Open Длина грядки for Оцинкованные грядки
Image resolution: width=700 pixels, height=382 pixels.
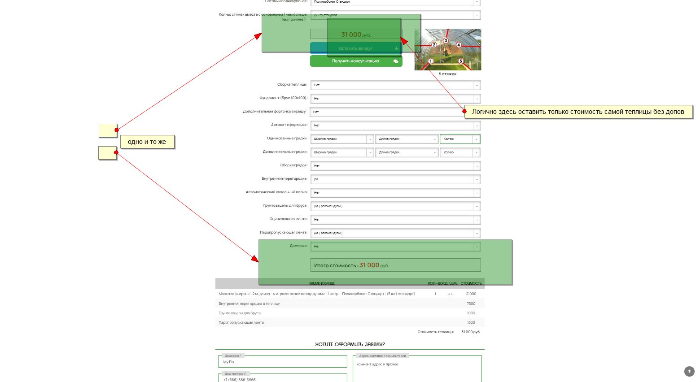pos(407,139)
